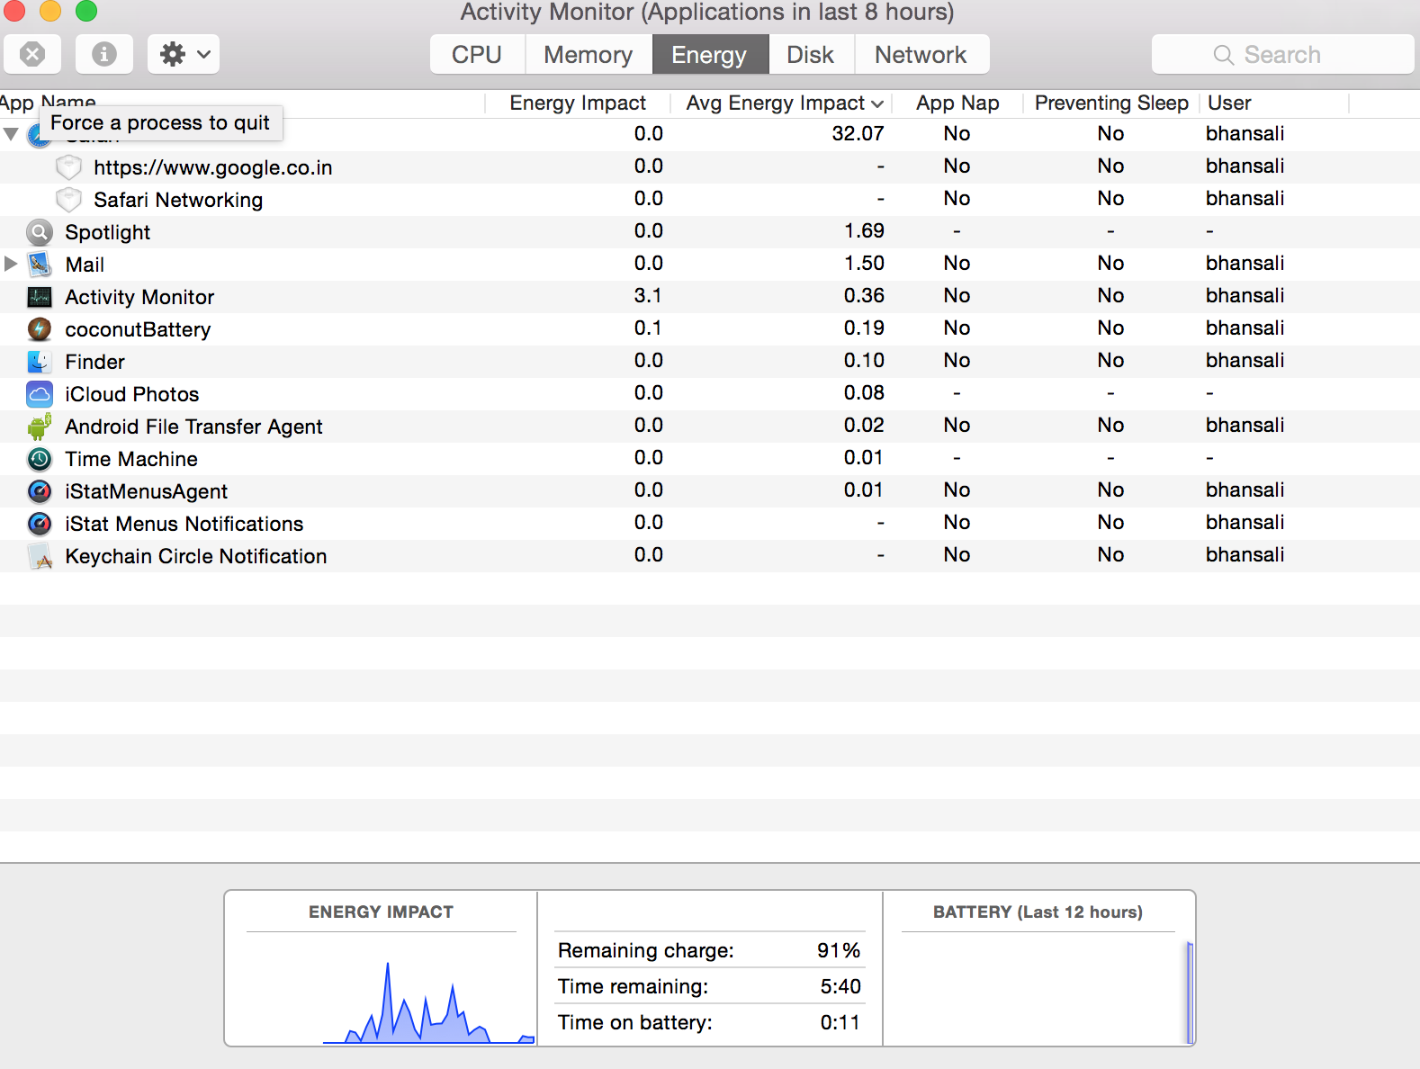Click the Keychain Circle Notification icon
The height and width of the screenshot is (1069, 1420).
click(40, 556)
